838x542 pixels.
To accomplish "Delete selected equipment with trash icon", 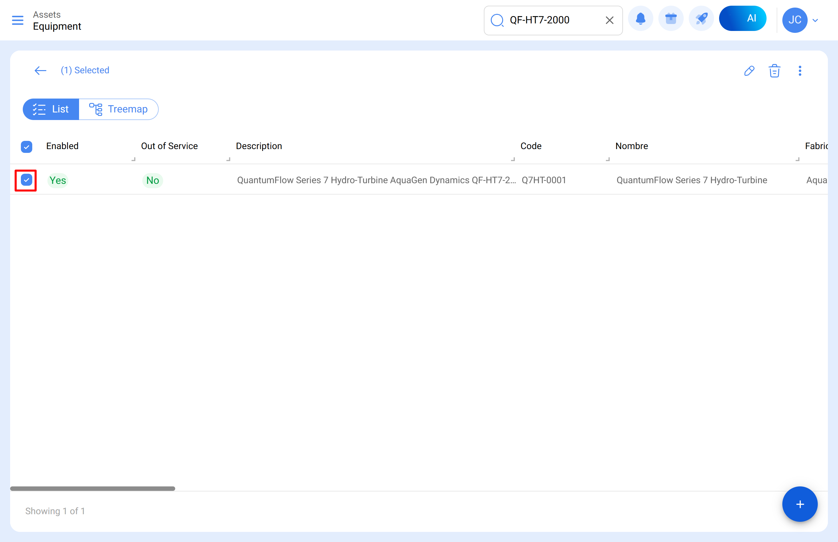I will point(774,71).
